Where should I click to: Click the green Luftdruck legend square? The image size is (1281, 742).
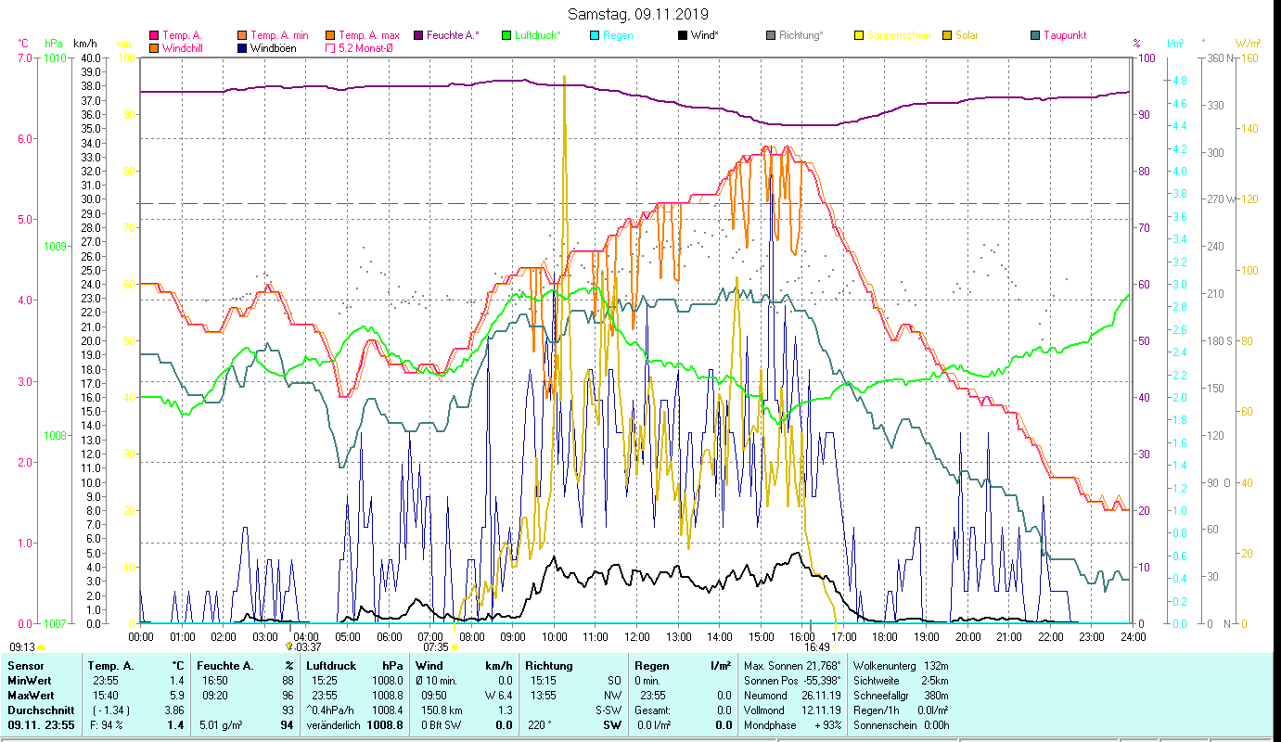506,36
